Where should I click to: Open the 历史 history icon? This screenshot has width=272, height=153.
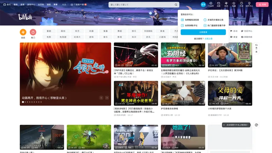pos(241,4)
